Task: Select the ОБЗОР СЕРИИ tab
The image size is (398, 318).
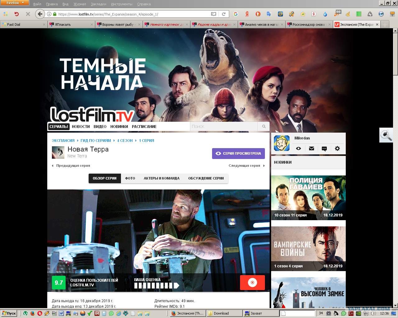Action: click(105, 178)
